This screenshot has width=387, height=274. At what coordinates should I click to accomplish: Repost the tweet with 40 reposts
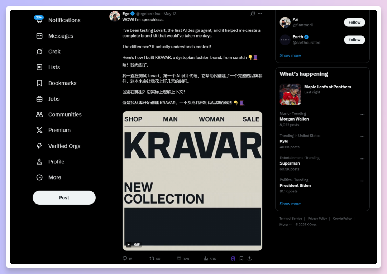coord(155,259)
